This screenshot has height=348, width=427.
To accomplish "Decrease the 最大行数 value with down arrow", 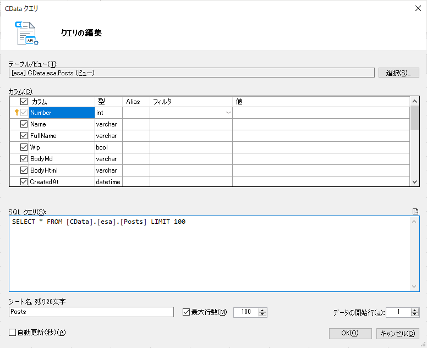I will (x=262, y=314).
